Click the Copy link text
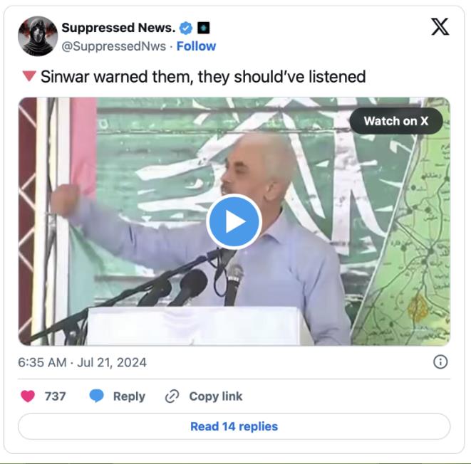This screenshot has width=471, height=464. (216, 396)
